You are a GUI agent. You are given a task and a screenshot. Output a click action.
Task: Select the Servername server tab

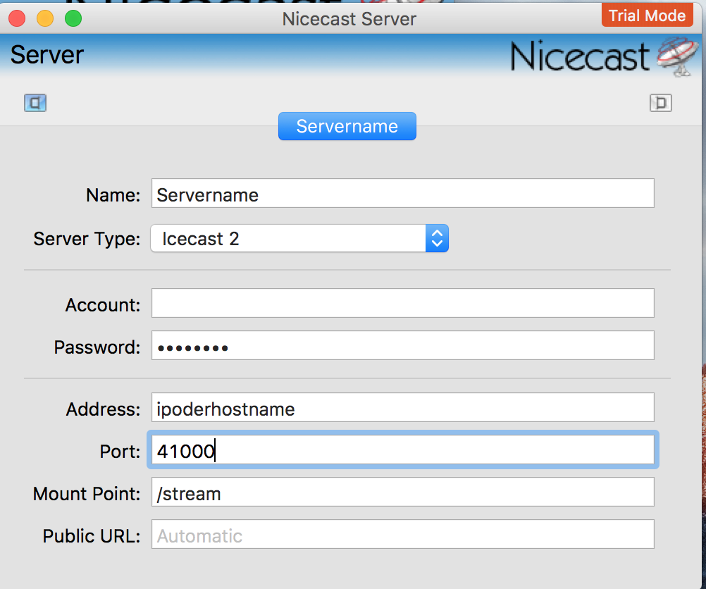[x=347, y=126]
